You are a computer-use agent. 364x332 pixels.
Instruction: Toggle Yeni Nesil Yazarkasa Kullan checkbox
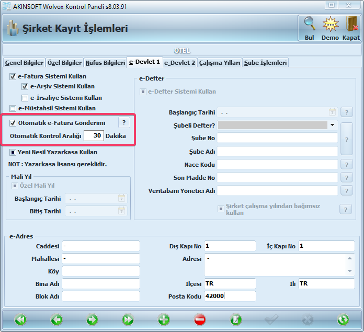[13, 153]
